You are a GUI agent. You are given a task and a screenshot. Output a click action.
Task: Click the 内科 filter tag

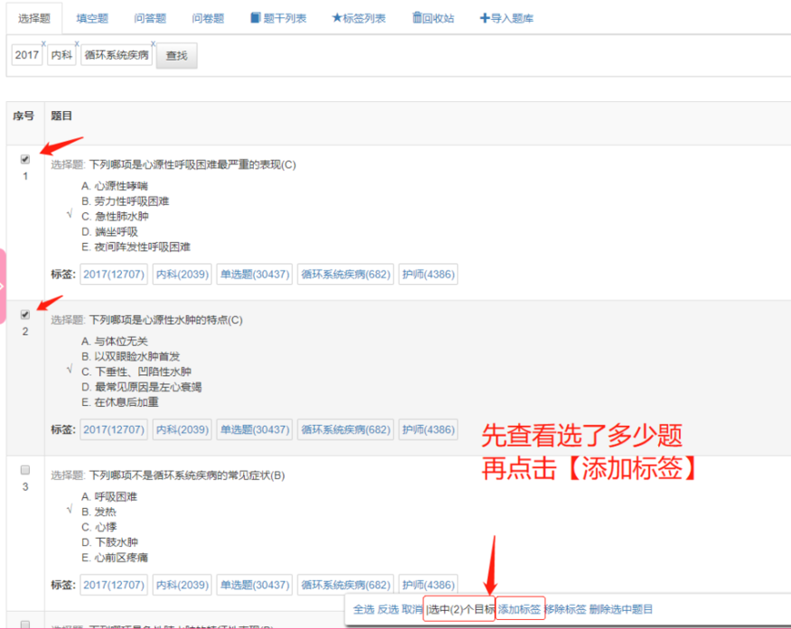click(61, 55)
